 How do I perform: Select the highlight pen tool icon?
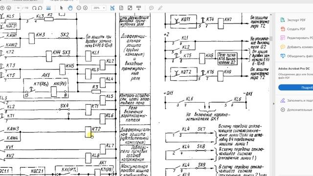160,8
